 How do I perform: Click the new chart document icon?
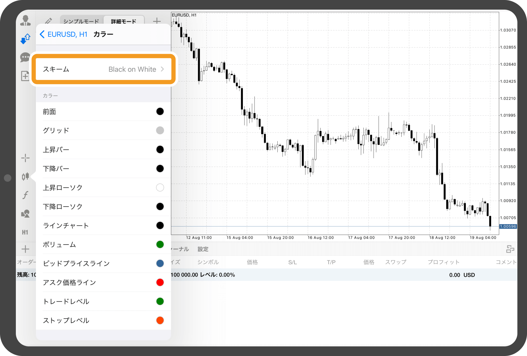click(25, 76)
